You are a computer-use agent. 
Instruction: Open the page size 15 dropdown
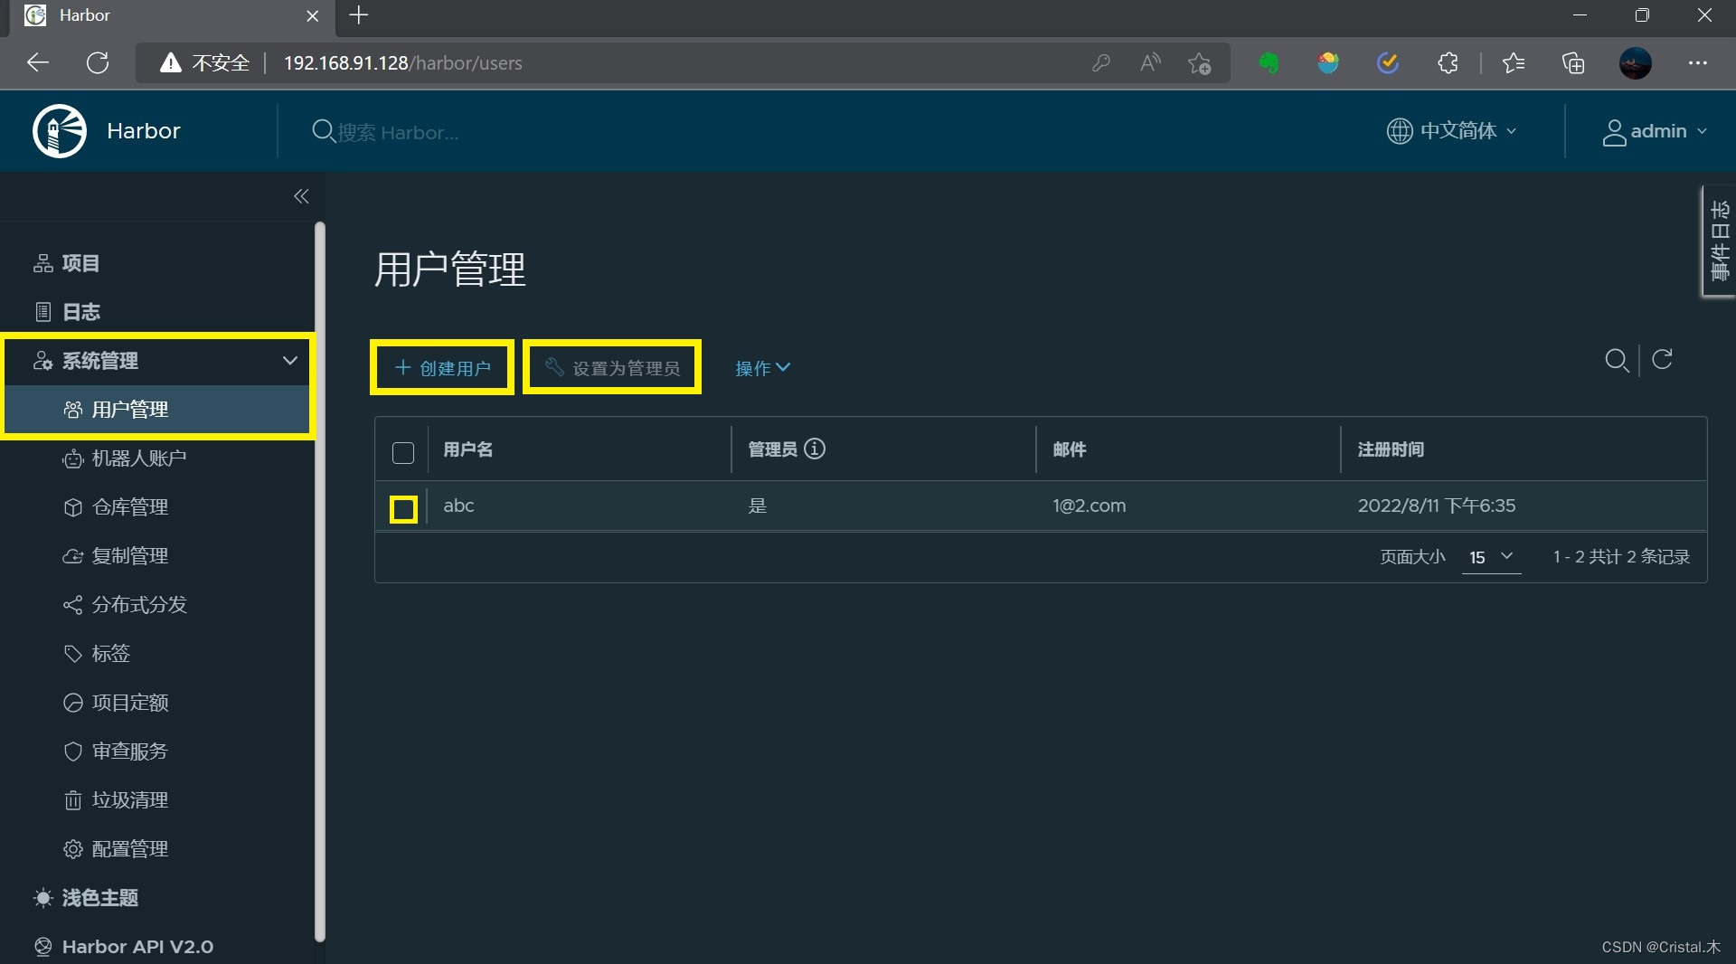(1491, 557)
